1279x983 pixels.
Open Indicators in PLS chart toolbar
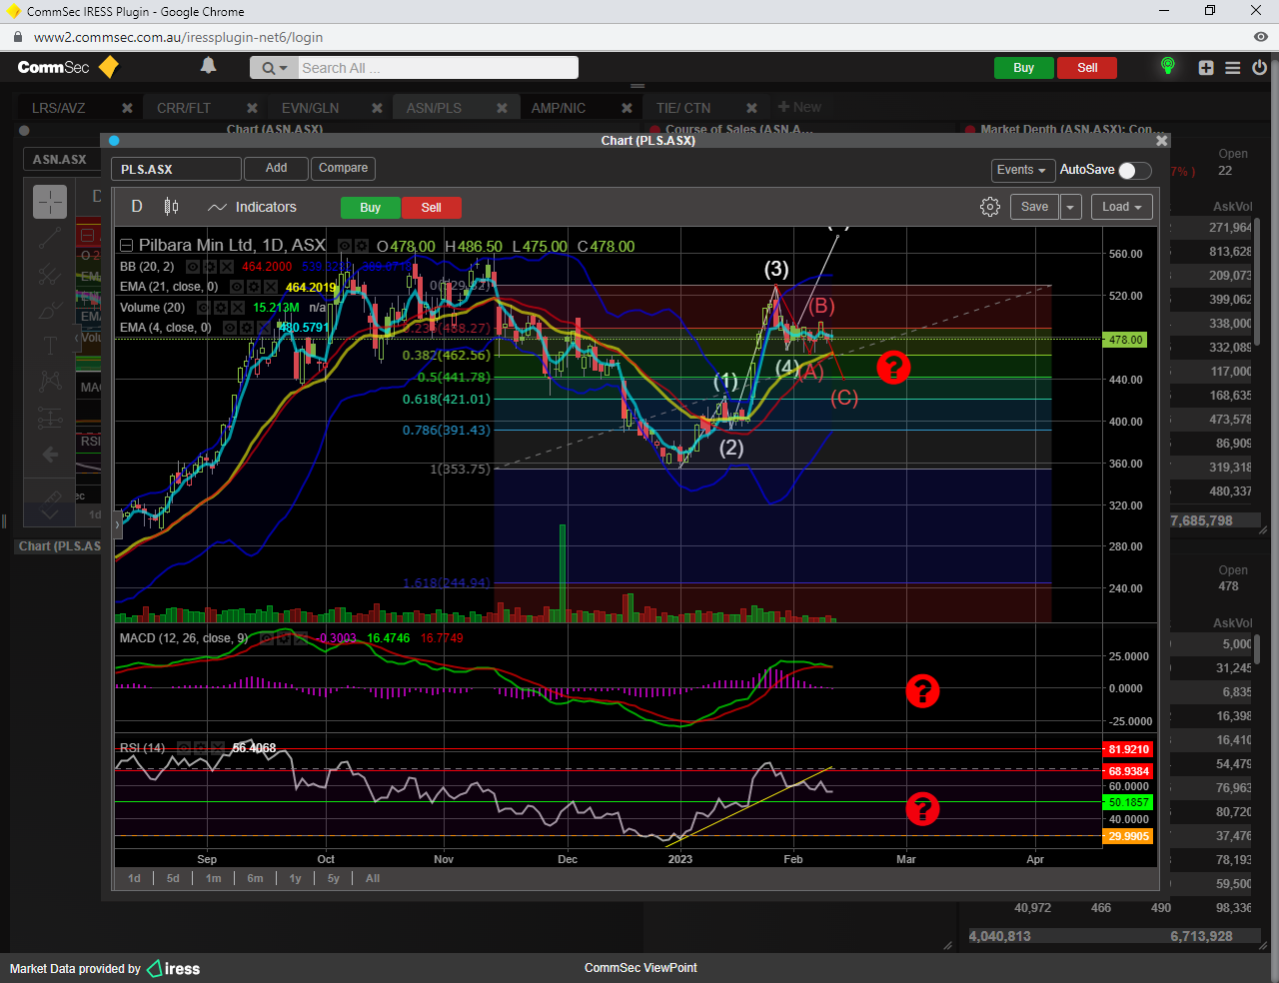click(253, 207)
